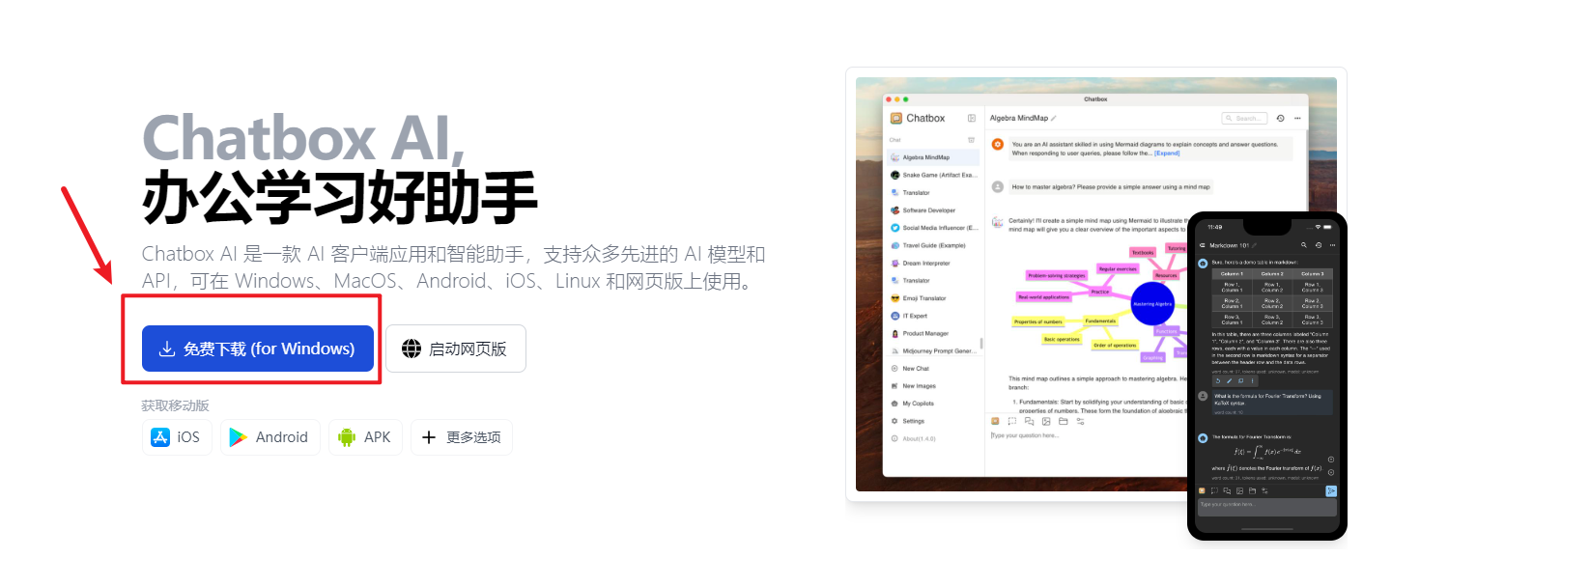
Task: Click the sidebar collapse icon beside the Chatbox title
Action: tap(972, 118)
